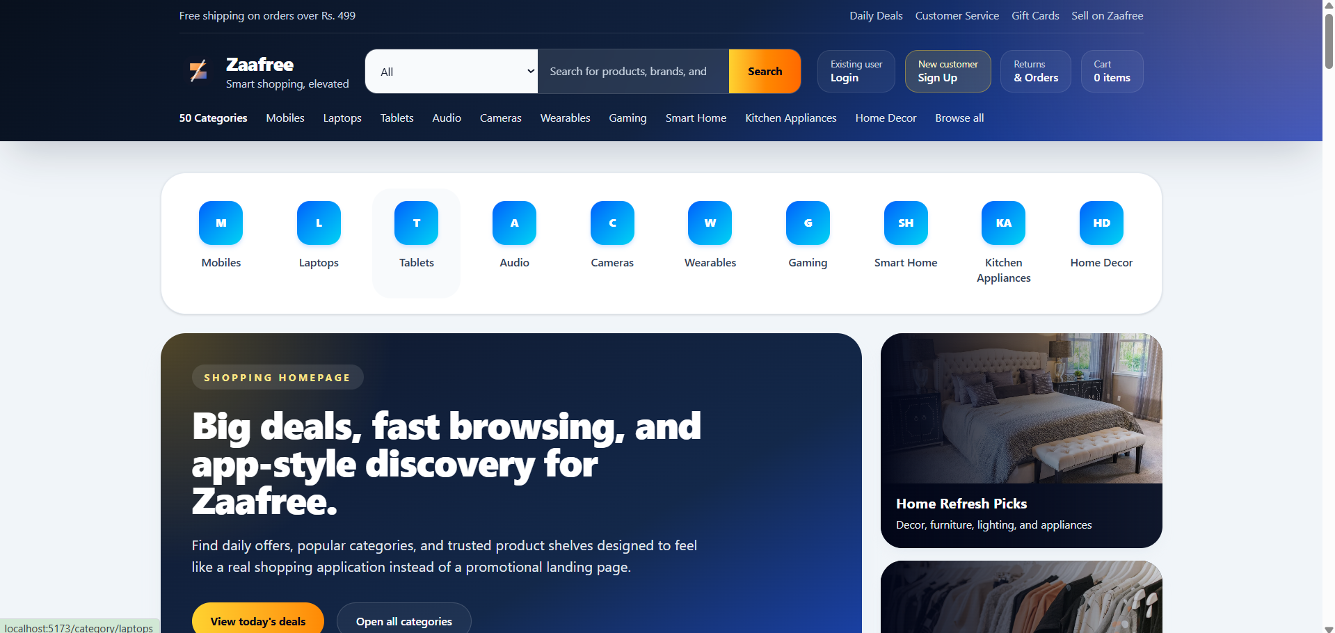The width and height of the screenshot is (1335, 633).
Task: Click the Tablets category icon
Action: tap(416, 223)
